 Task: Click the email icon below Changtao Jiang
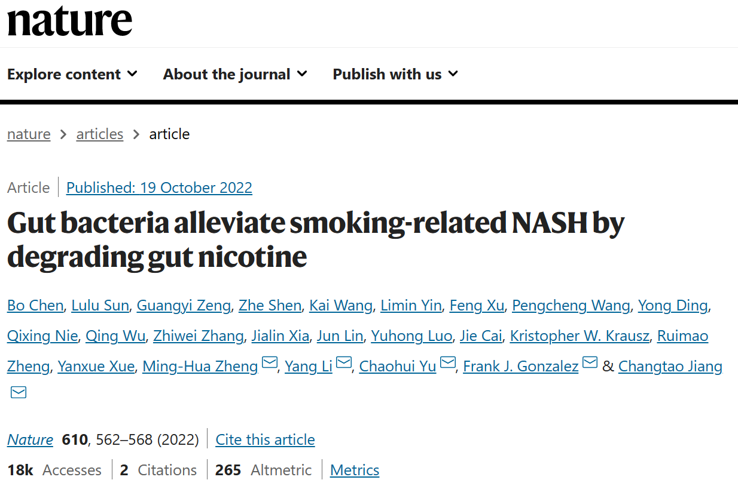click(x=19, y=392)
